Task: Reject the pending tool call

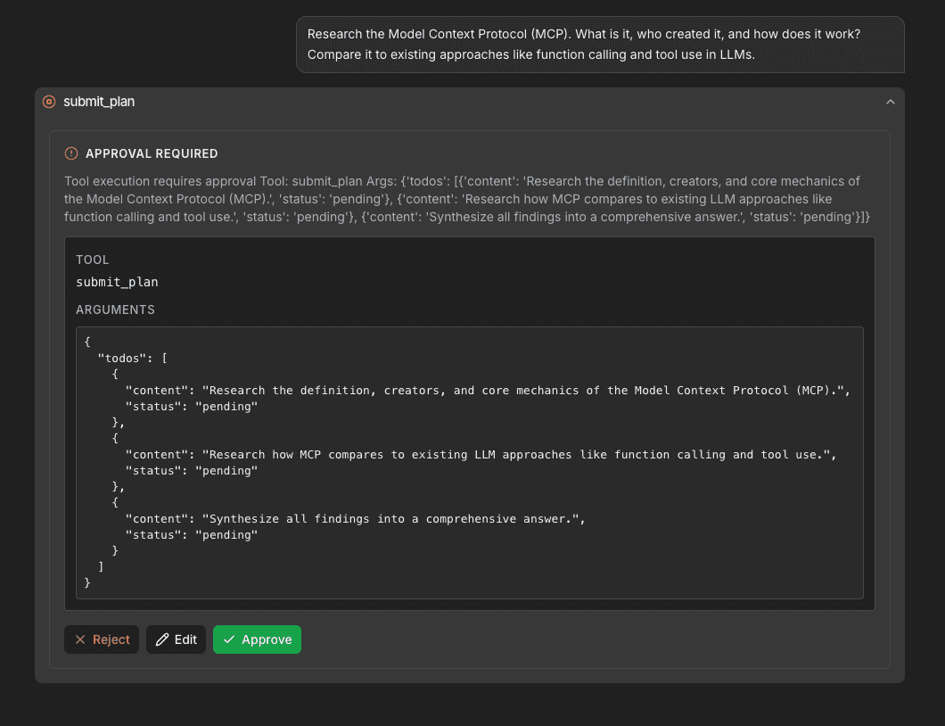Action: pos(101,639)
